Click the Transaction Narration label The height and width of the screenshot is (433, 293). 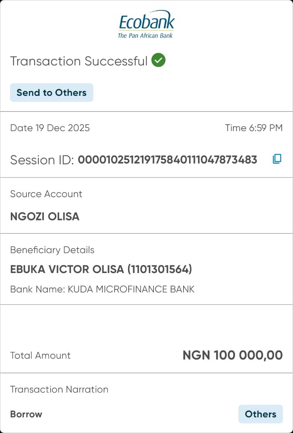point(59,390)
